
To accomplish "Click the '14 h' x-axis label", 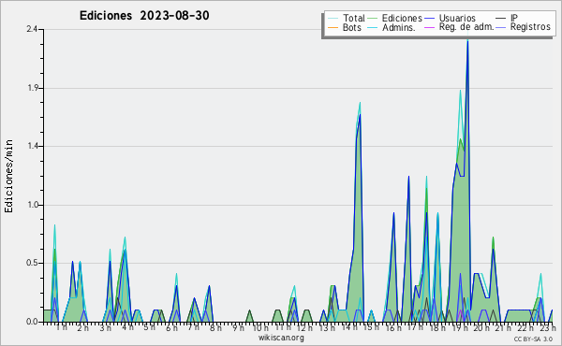I will [348, 327].
